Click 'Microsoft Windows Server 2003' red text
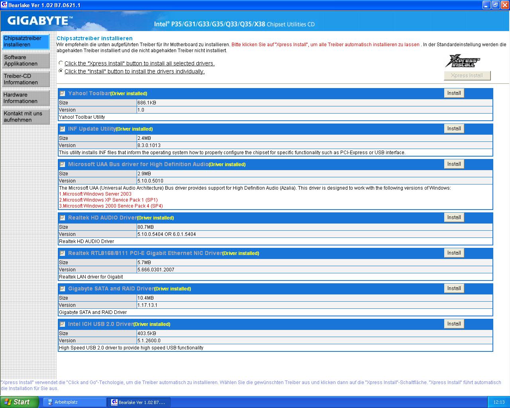The image size is (510, 408). [x=95, y=194]
